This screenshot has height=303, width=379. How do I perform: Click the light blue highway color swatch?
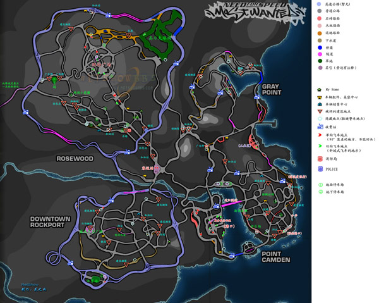coord(319,4)
